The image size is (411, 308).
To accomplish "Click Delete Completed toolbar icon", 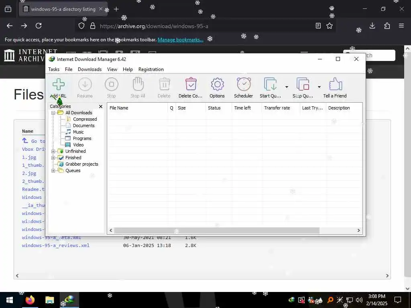I will click(x=191, y=84).
